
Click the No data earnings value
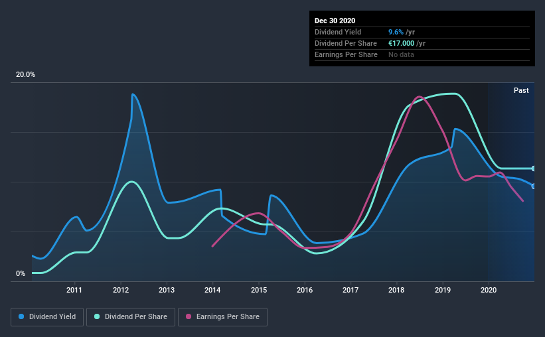(401, 54)
